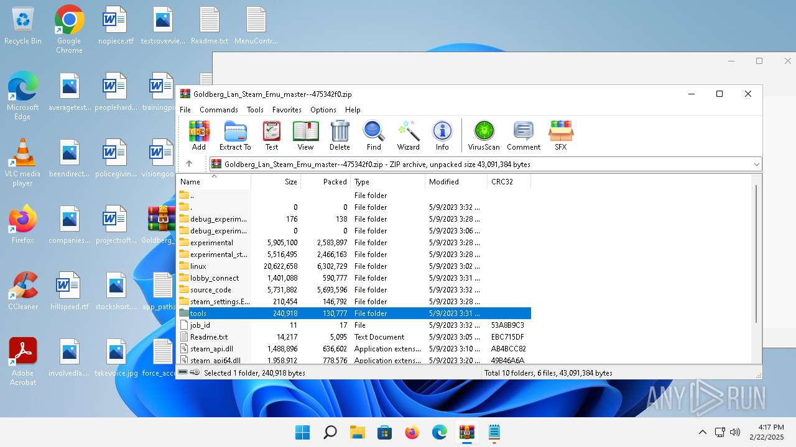Click the SFX toolbar icon
The width and height of the screenshot is (796, 447).
pos(560,135)
